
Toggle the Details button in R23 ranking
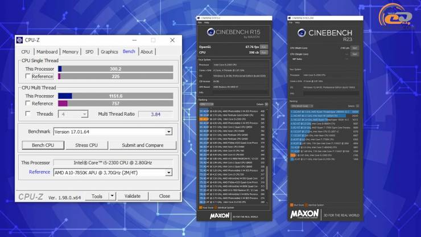click(x=357, y=106)
